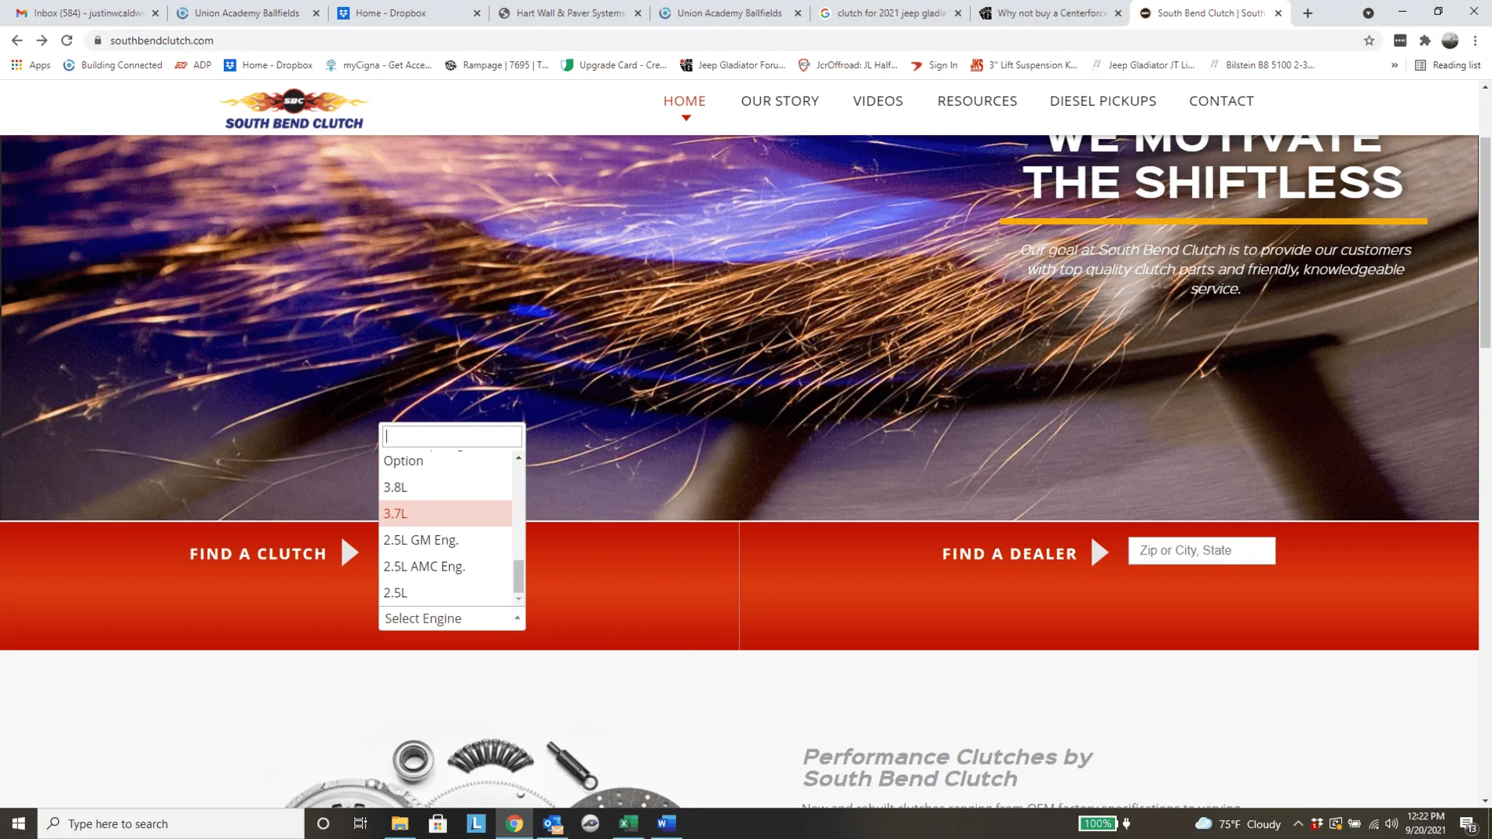Choose the 2.5L GM Eng. option
The image size is (1492, 839).
[445, 540]
